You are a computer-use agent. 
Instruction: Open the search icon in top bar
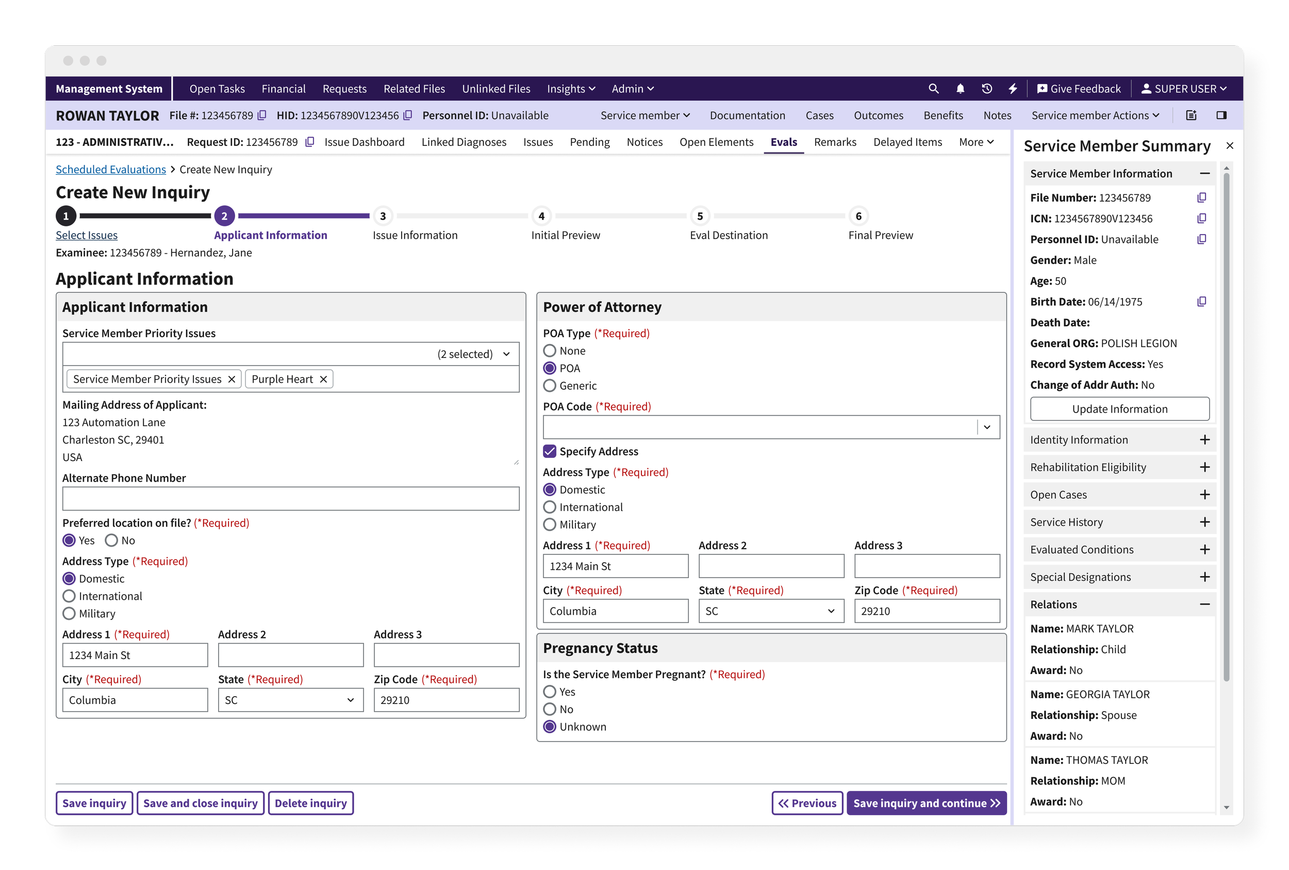[x=933, y=89]
